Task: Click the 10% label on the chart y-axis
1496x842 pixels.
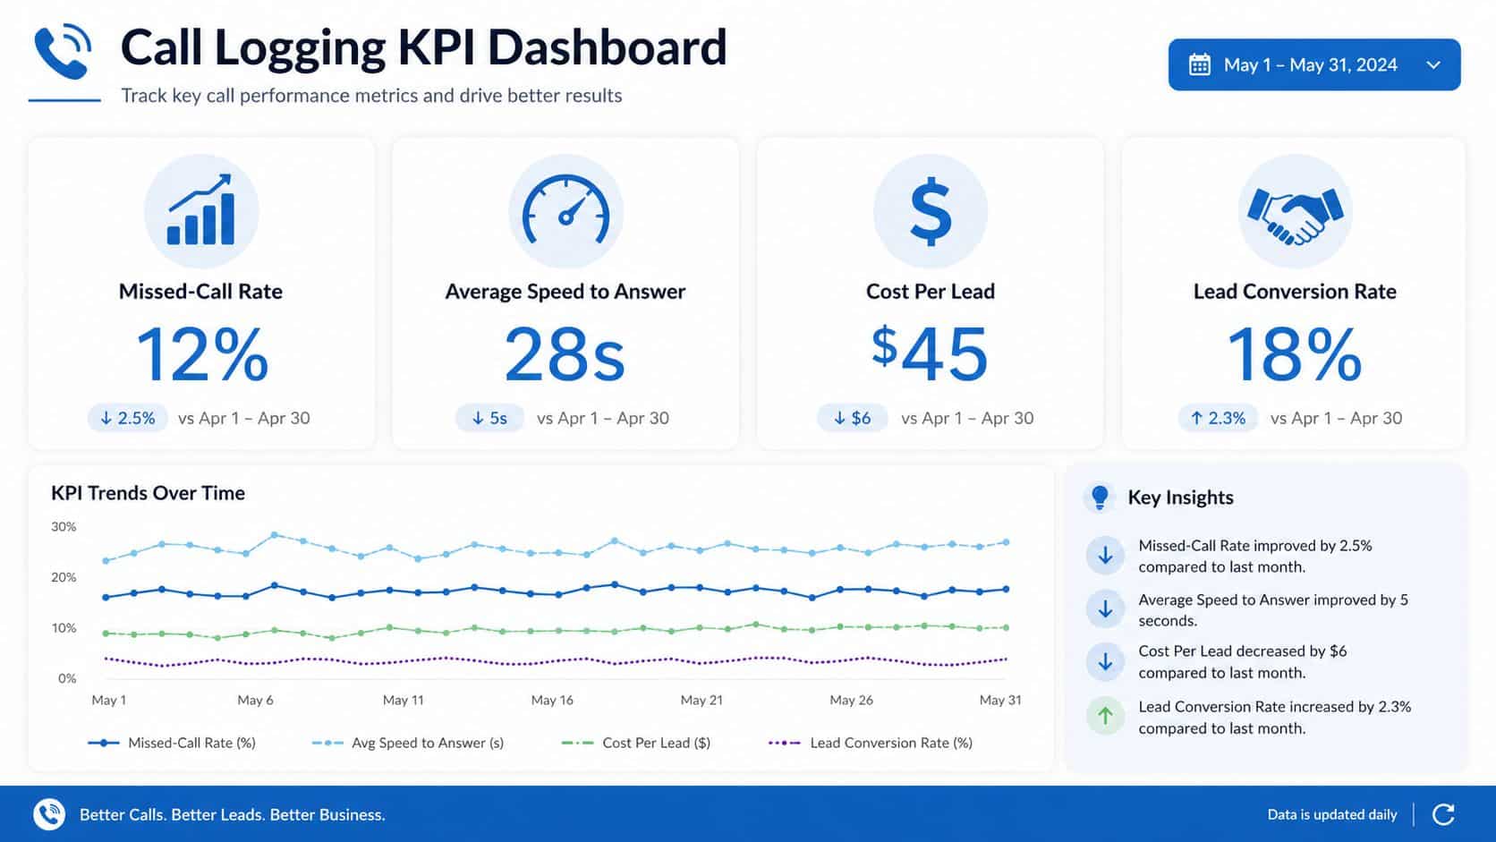Action: [64, 628]
